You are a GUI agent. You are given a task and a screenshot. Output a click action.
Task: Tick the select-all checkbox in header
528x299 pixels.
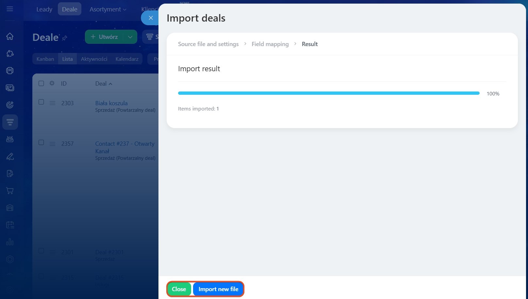click(x=41, y=83)
